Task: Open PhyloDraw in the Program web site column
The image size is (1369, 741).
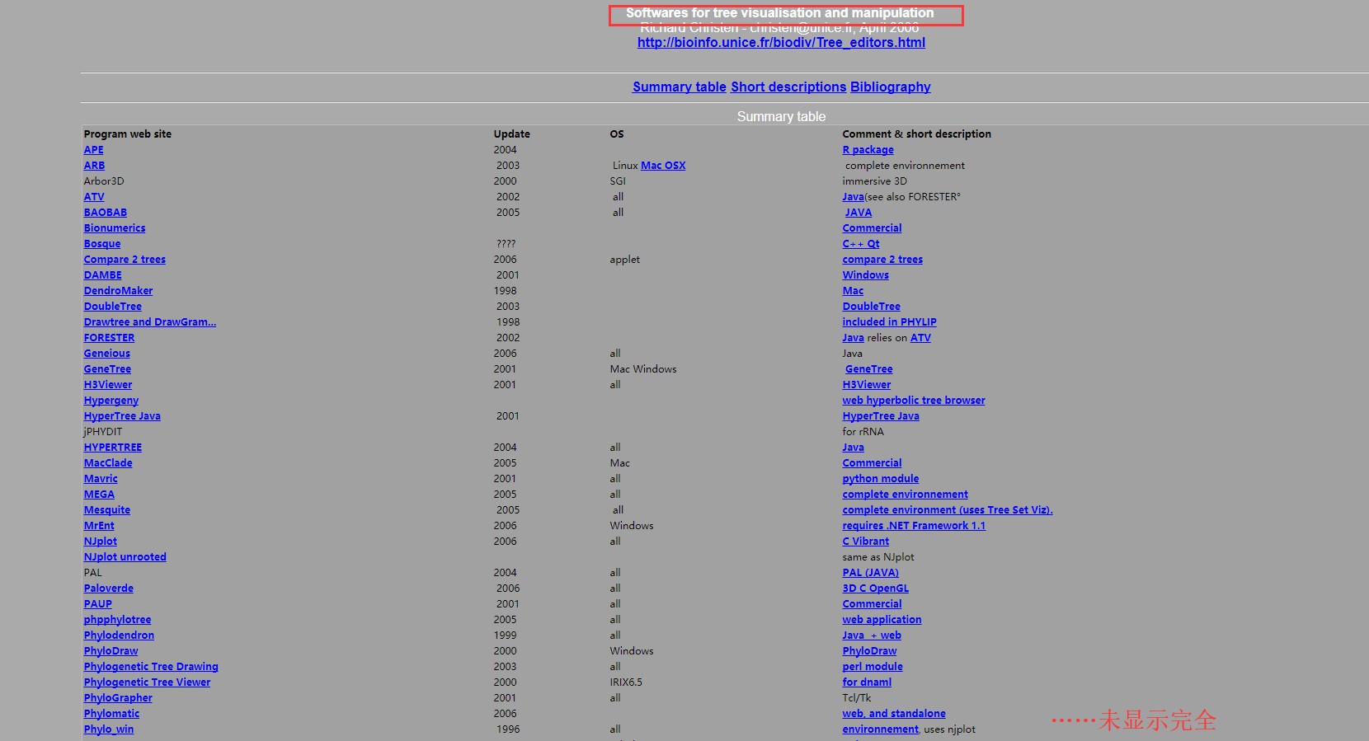Action: pos(111,651)
